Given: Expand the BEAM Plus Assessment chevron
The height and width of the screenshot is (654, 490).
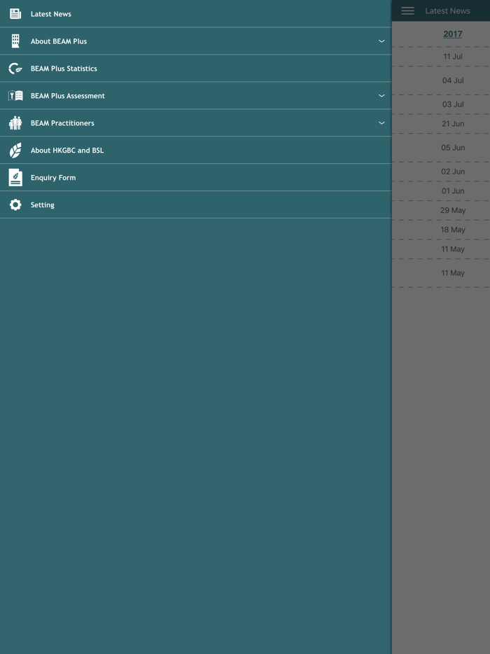Looking at the screenshot, I should pyautogui.click(x=381, y=95).
